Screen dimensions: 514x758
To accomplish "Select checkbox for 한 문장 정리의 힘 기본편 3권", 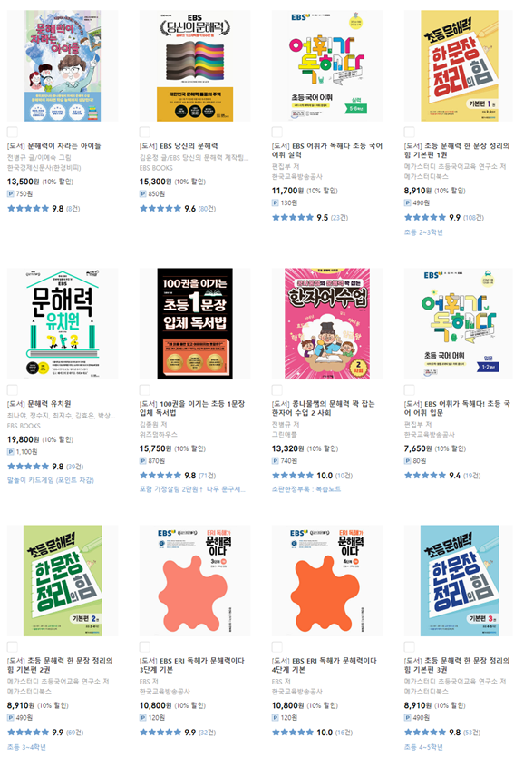I will [409, 647].
